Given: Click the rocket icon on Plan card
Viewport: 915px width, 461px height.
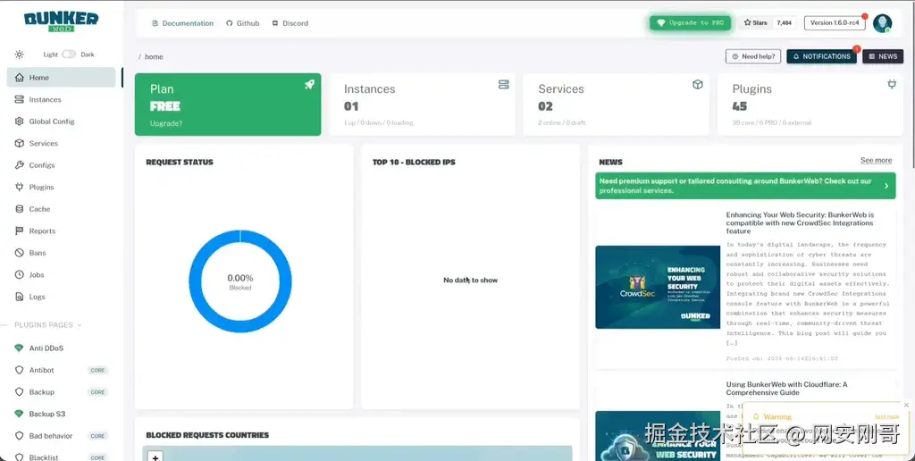Looking at the screenshot, I should pyautogui.click(x=309, y=85).
